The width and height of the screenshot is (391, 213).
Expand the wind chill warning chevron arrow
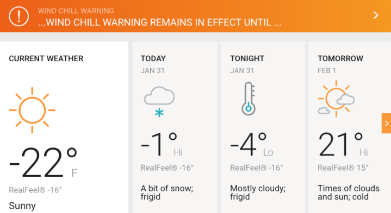click(x=376, y=15)
